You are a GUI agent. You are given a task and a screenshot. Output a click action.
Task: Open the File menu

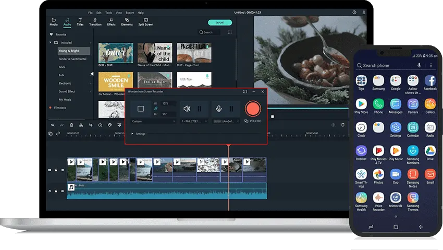[x=90, y=13]
